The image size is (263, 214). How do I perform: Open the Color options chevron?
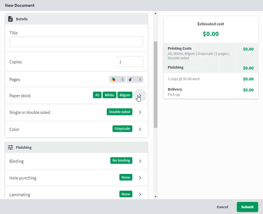coord(140,129)
